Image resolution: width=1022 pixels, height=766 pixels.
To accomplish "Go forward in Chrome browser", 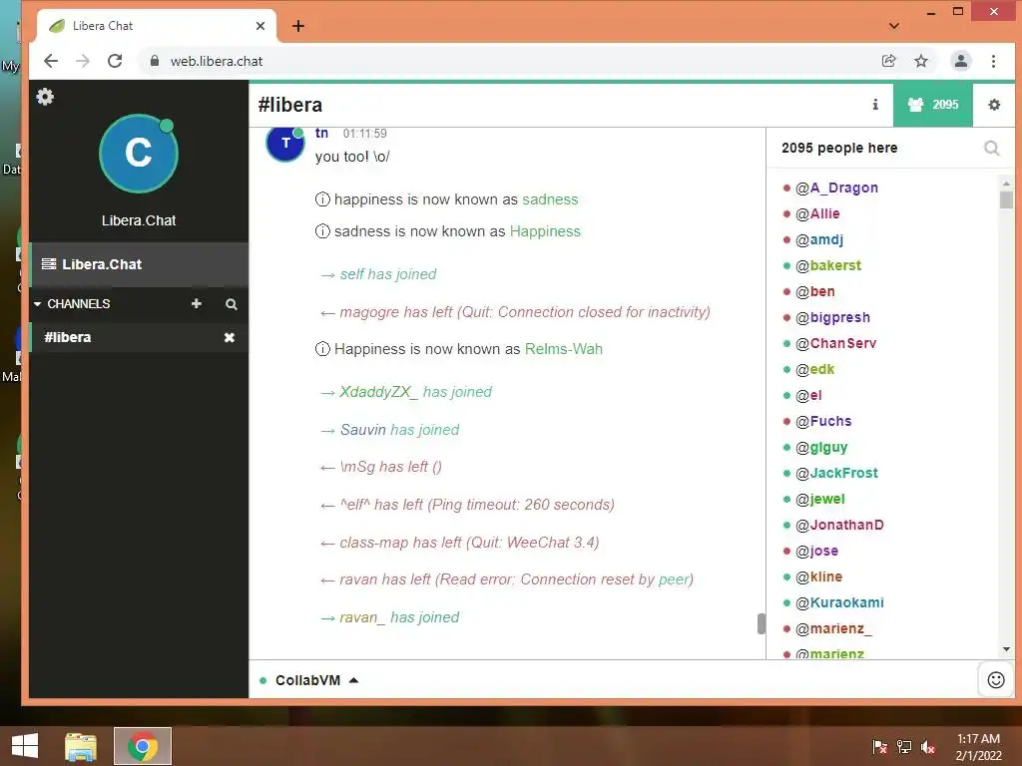I will [83, 61].
